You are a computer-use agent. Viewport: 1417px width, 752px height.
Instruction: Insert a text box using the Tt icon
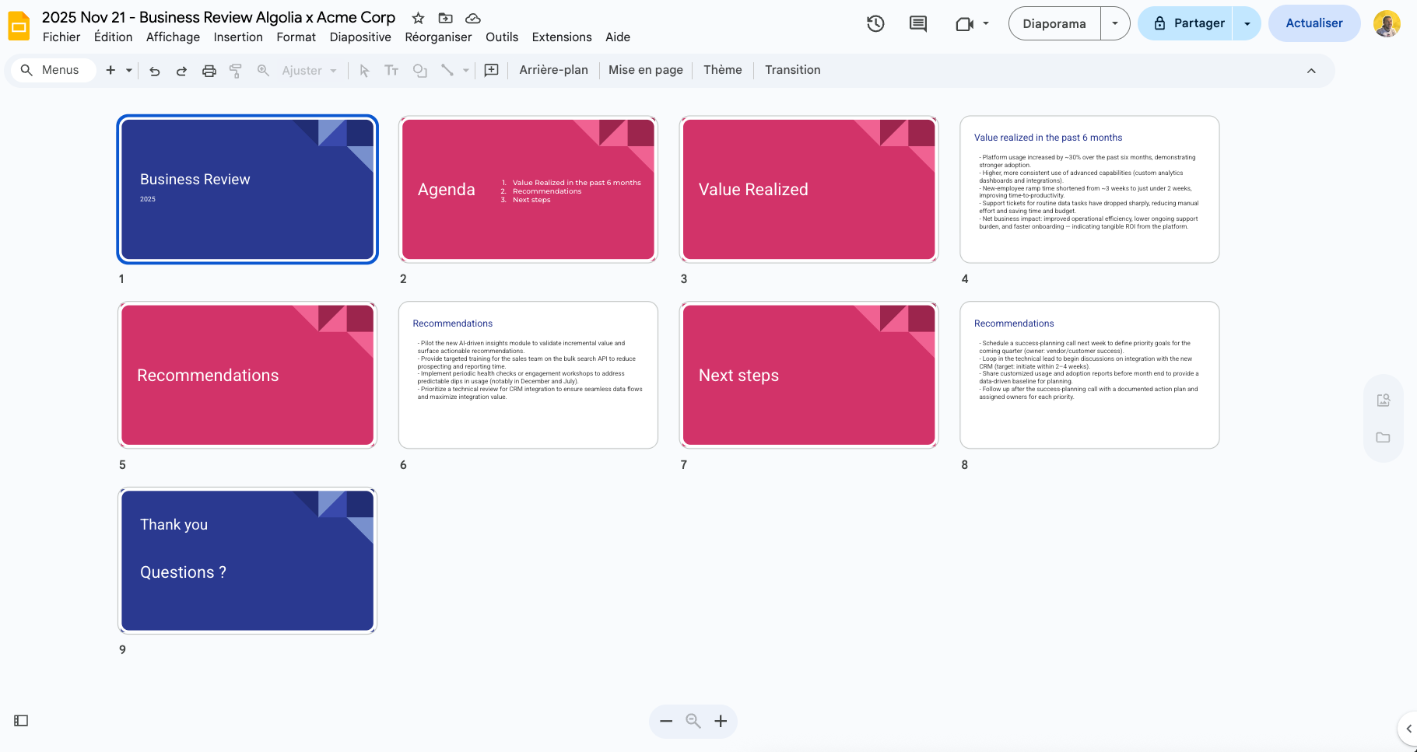[x=391, y=70]
